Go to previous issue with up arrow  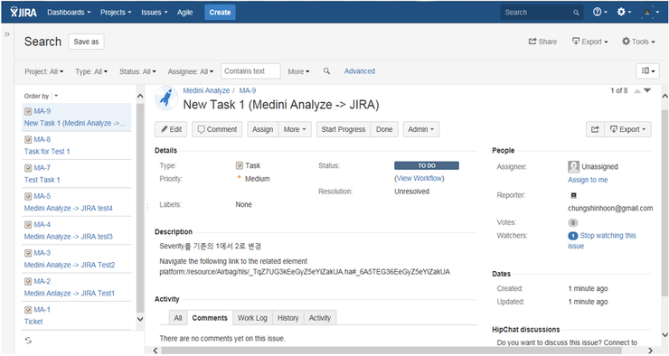click(637, 91)
